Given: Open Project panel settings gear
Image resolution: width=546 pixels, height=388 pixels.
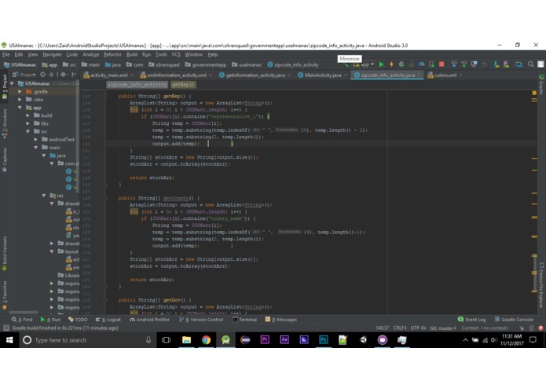Looking at the screenshot, I should tap(64, 75).
